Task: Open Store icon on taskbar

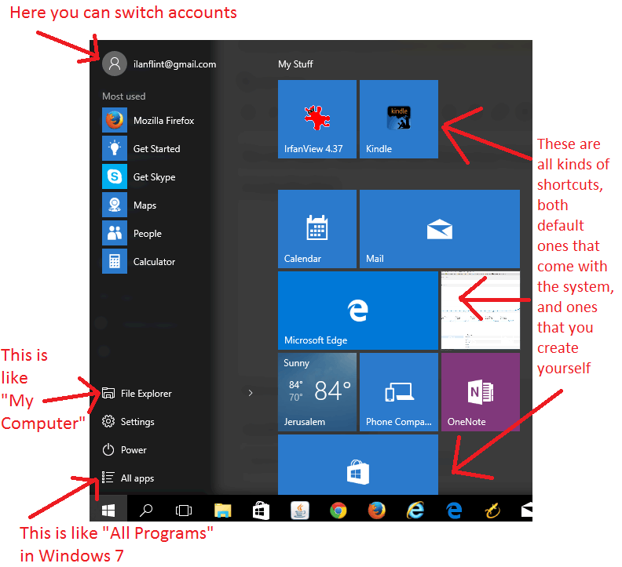Action: (x=261, y=511)
